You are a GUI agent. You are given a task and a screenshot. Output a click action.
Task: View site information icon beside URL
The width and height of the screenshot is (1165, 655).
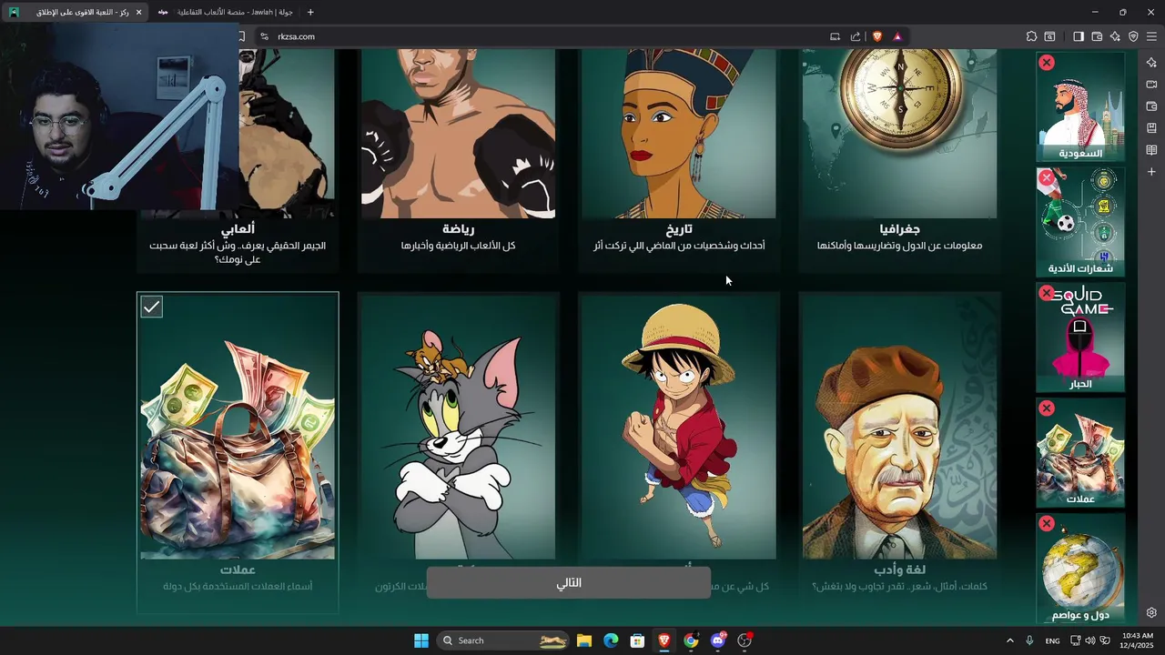pyautogui.click(x=264, y=36)
